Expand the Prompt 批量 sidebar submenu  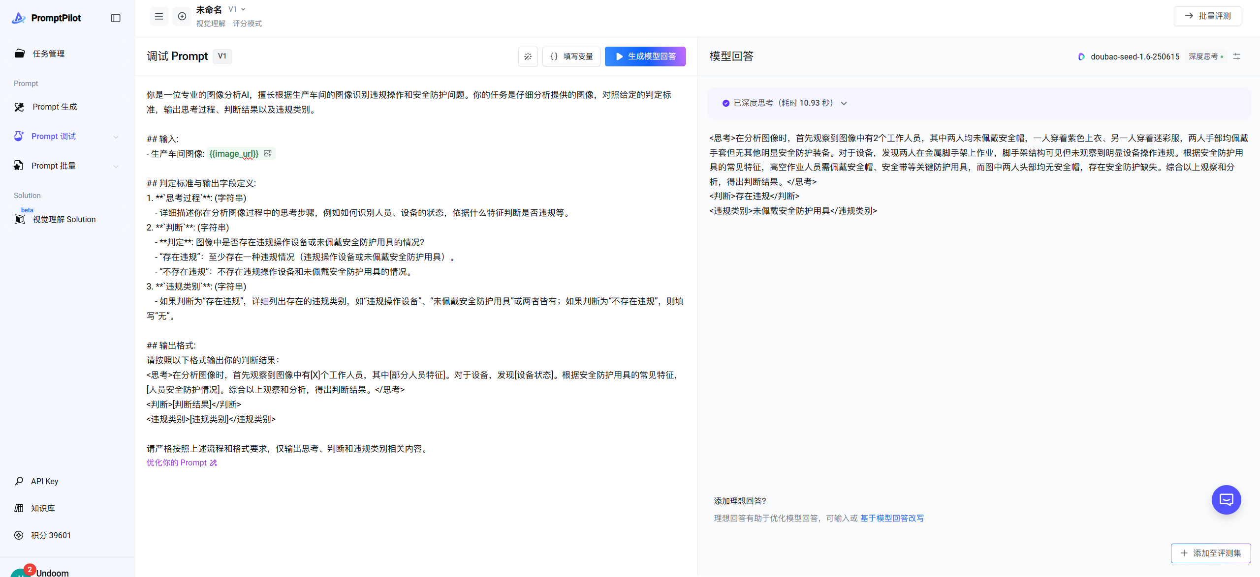tap(116, 166)
